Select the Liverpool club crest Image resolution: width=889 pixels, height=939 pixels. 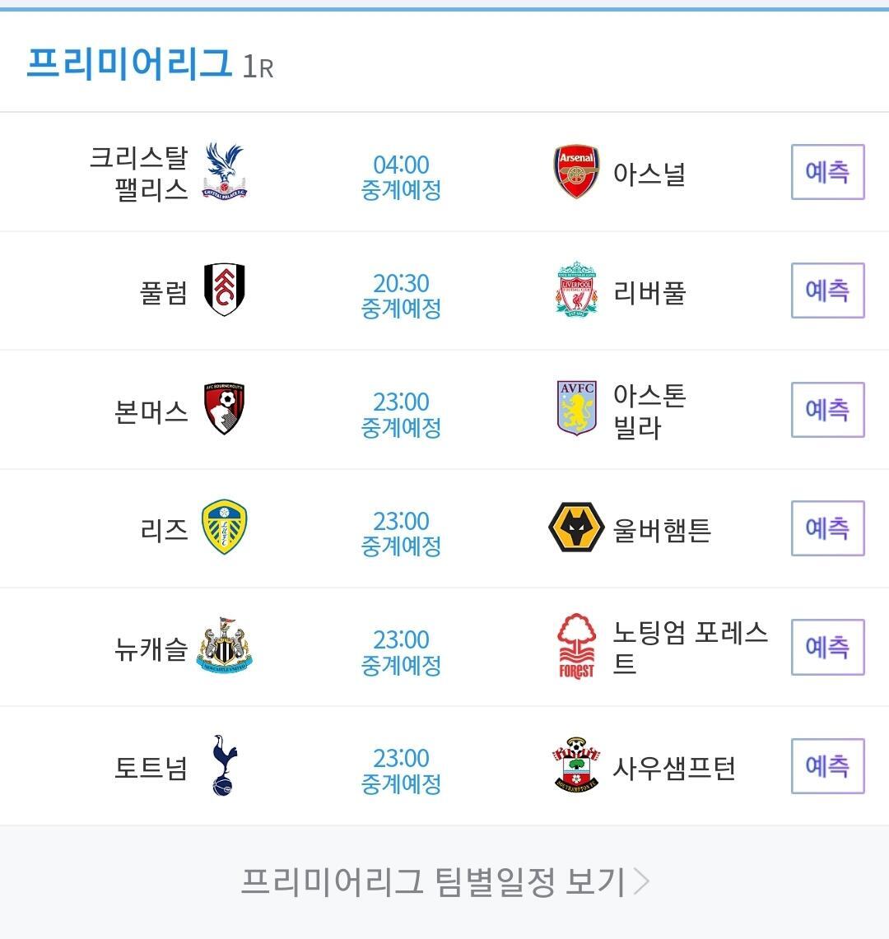tap(576, 291)
